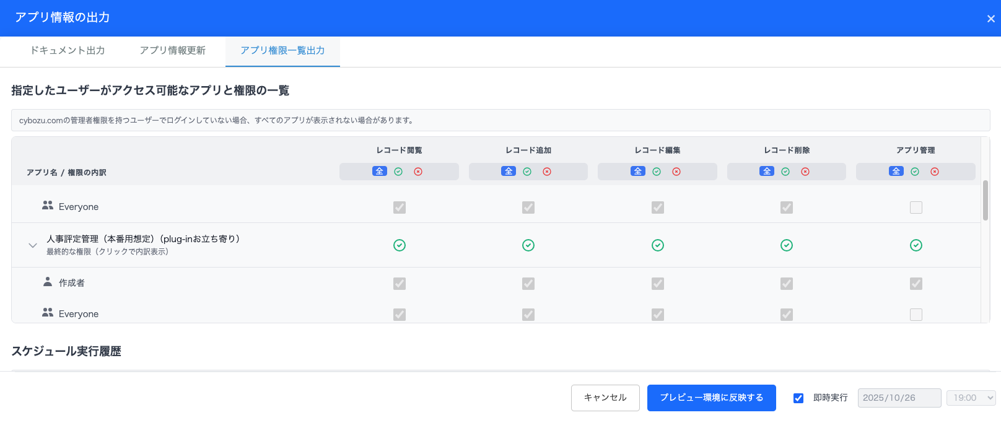Viewport: 1001px width, 428px height.
Task: Click the 作成者 row label
Action: [x=72, y=283]
